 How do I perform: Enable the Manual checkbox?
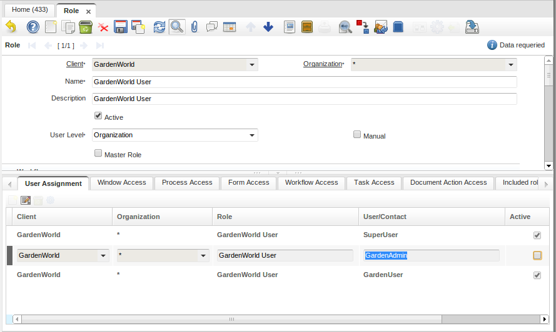357,135
